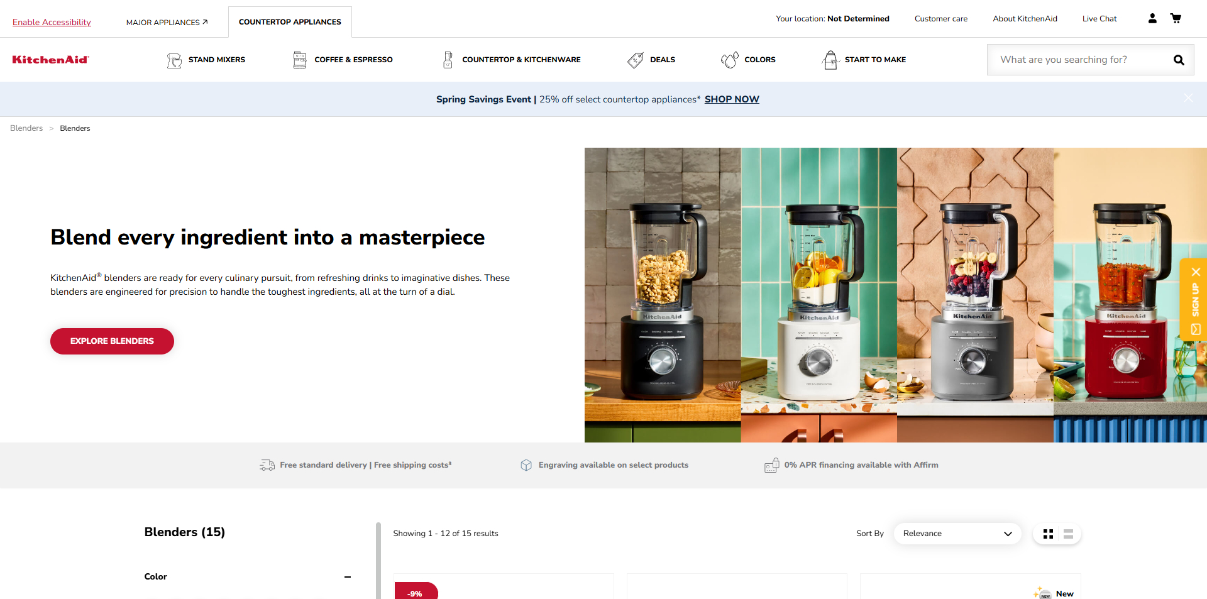
Task: Click the countertop blender icon
Action: pyautogui.click(x=448, y=60)
